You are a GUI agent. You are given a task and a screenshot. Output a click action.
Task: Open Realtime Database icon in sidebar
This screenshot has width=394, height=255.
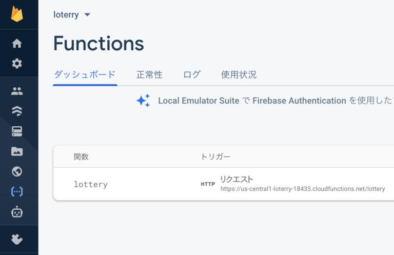tap(17, 131)
